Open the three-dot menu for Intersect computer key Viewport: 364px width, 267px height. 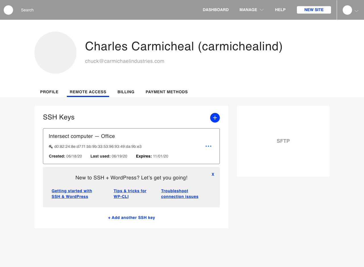[208, 146]
